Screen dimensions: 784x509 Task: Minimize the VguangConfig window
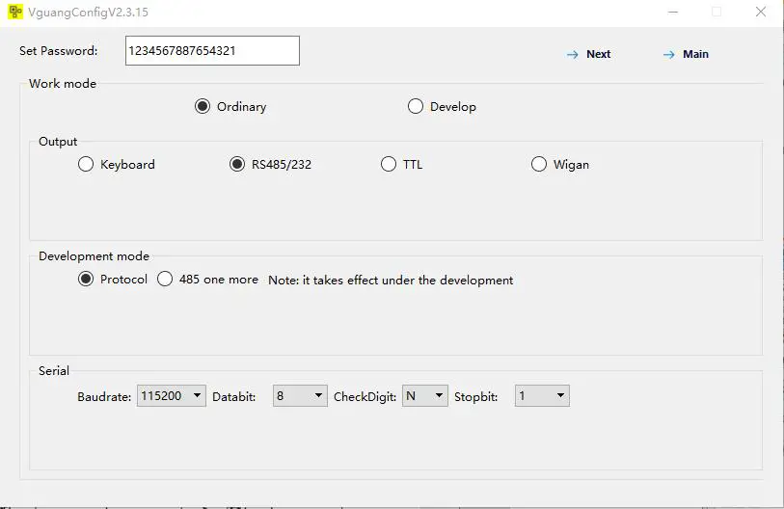[x=673, y=12]
